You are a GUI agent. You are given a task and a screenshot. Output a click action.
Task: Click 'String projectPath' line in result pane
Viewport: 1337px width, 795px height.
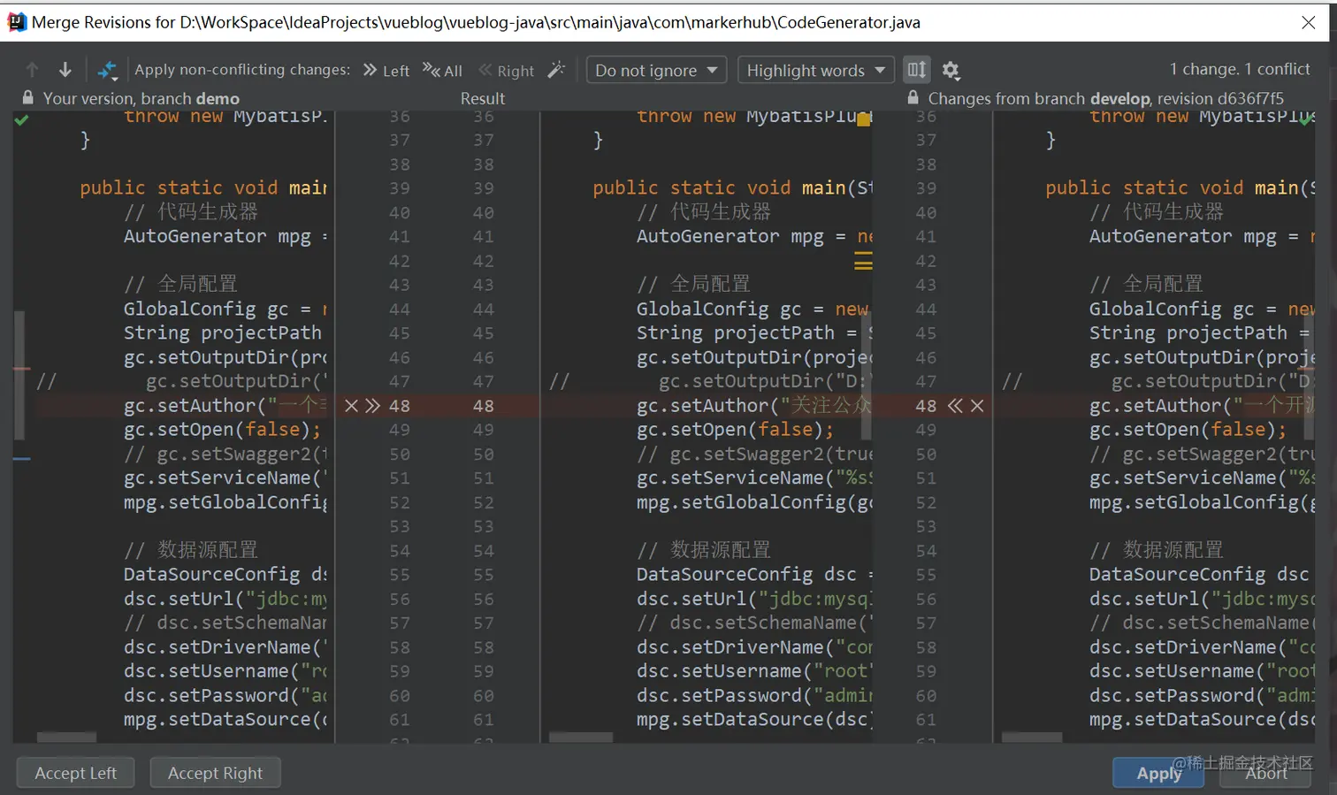point(754,333)
